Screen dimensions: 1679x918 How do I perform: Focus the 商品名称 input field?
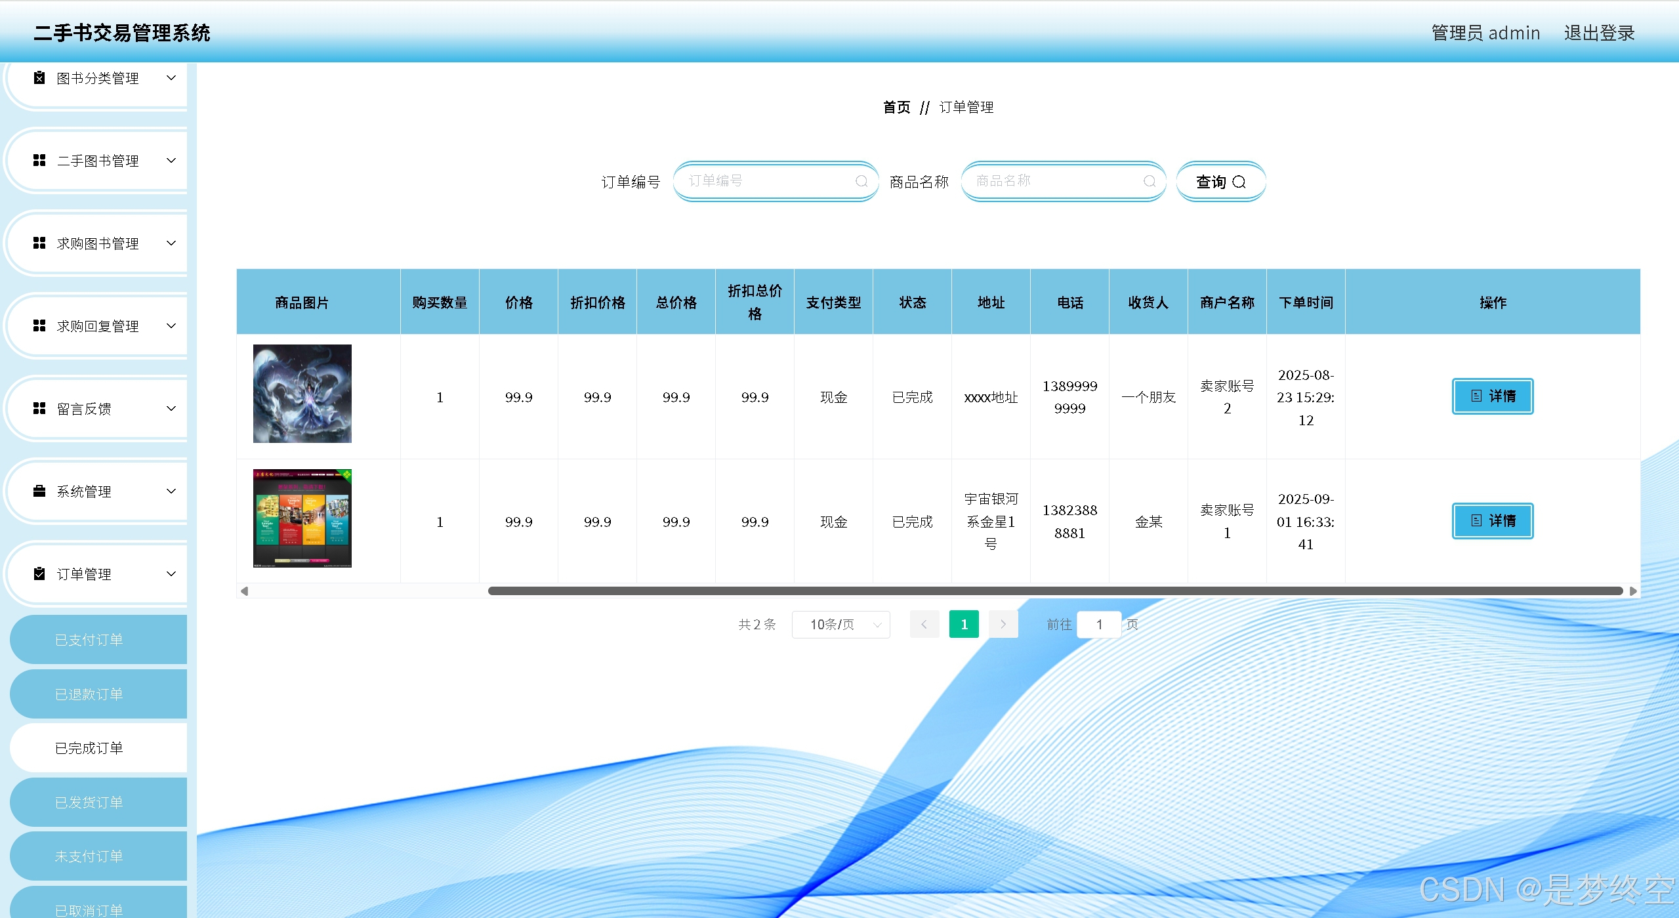click(1064, 181)
